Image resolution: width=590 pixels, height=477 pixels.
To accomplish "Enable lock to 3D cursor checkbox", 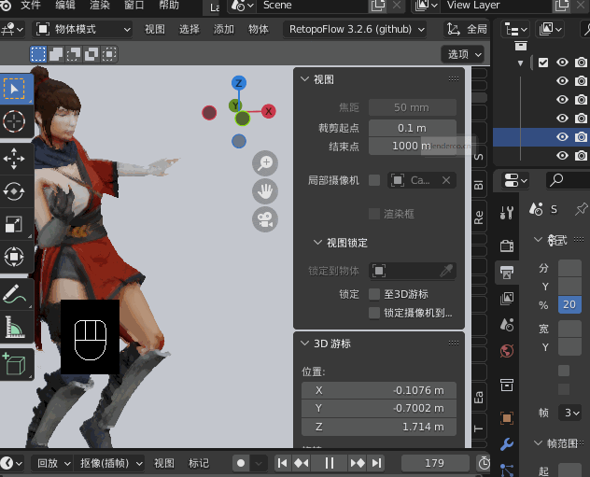I will click(374, 294).
